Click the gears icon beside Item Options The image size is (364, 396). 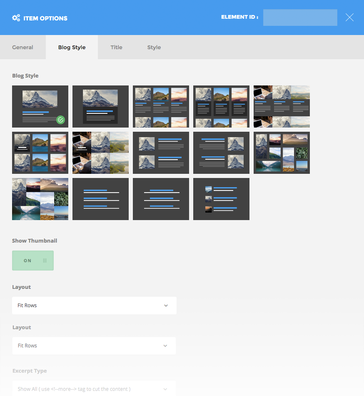16,18
